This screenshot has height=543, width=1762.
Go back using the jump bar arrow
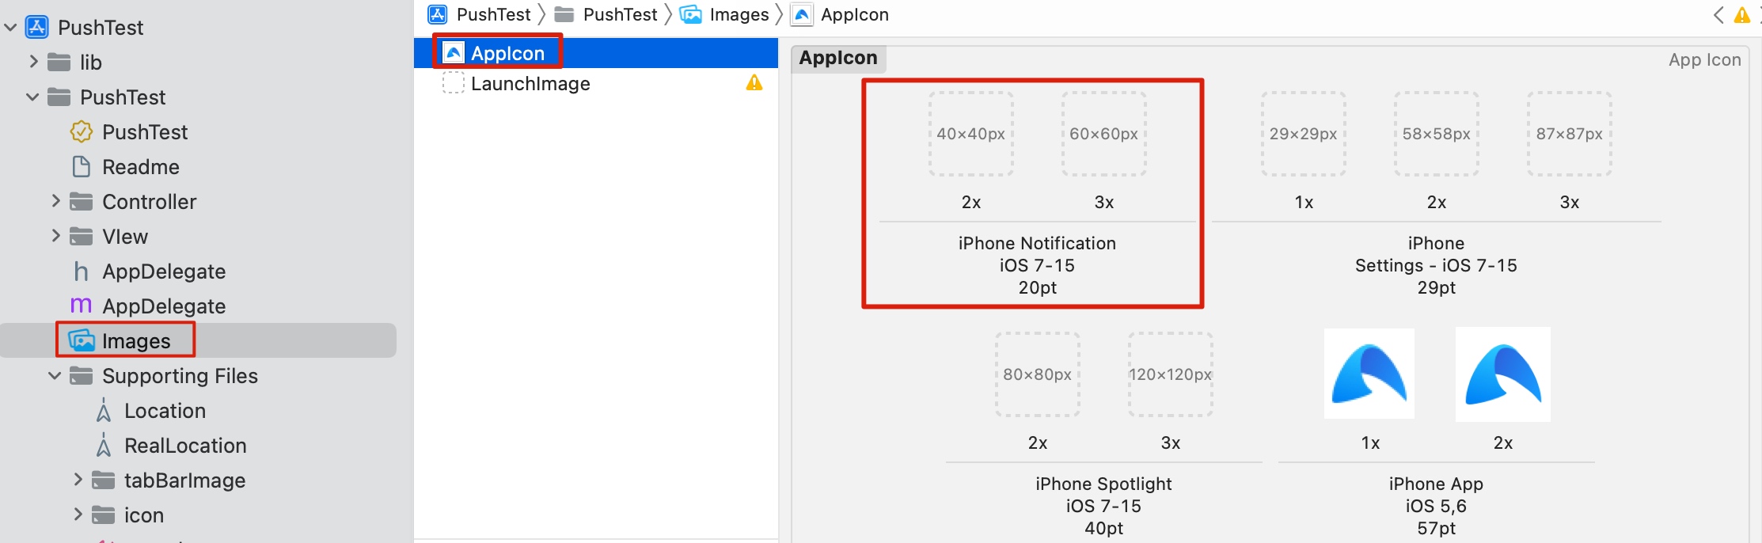[1718, 15]
